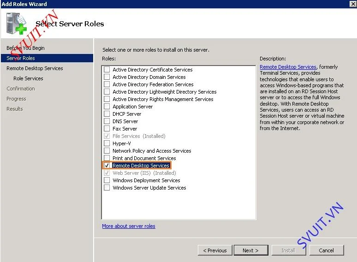The height and width of the screenshot is (262, 357).
Task: Select the Progress step
Action: click(16, 99)
